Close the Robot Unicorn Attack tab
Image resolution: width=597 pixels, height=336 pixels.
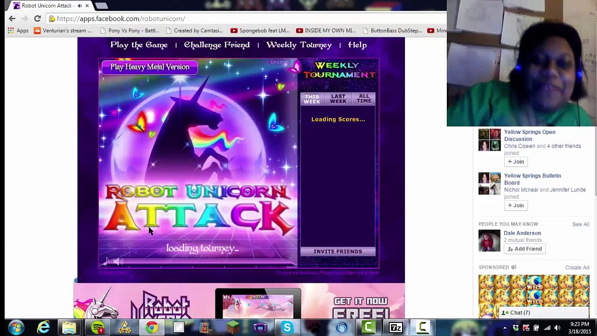pyautogui.click(x=87, y=6)
